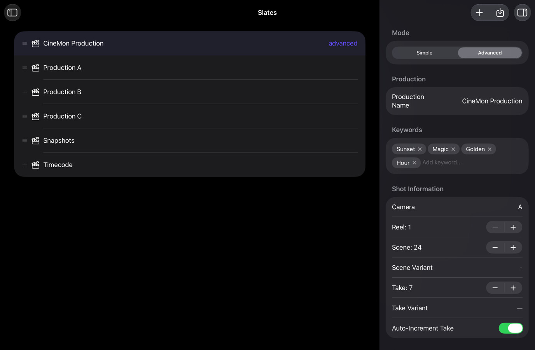Switch mode to Simple
Viewport: 535px width, 350px height.
pyautogui.click(x=425, y=52)
